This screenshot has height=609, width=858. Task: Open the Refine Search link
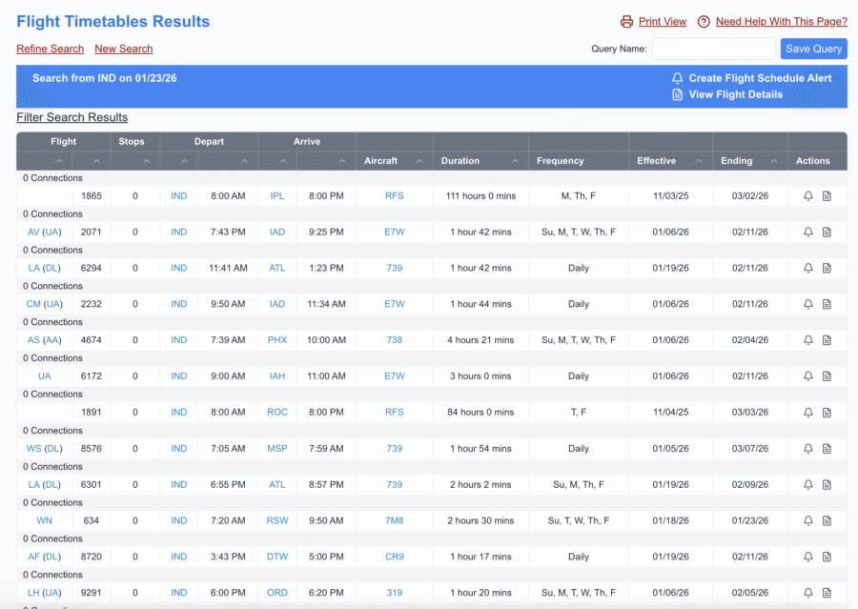pyautogui.click(x=50, y=49)
